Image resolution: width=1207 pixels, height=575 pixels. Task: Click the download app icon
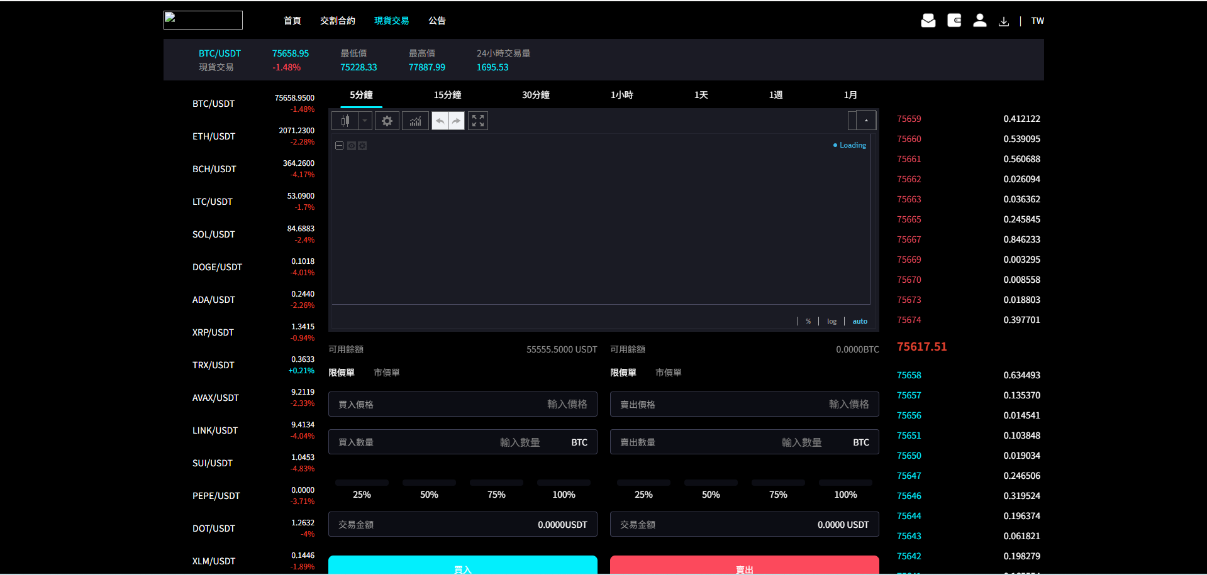[x=1004, y=21]
